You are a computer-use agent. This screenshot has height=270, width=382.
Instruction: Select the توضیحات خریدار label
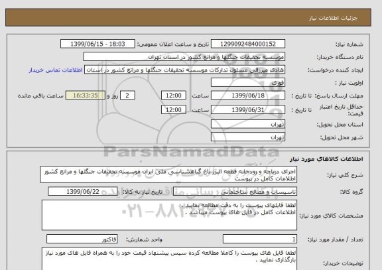[343, 263]
